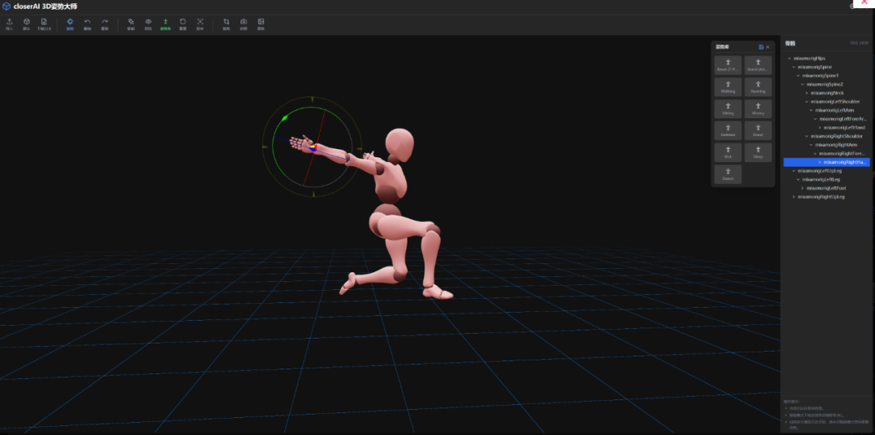Collapse the mixamorigHips tree chevron
The image size is (875, 435).
click(789, 58)
